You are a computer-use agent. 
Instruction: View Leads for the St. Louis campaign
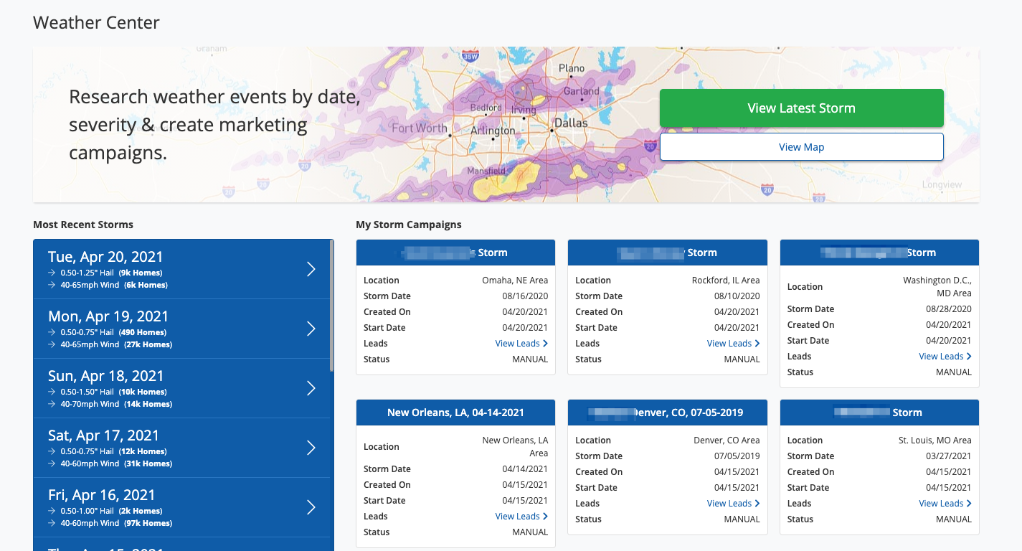(x=945, y=504)
